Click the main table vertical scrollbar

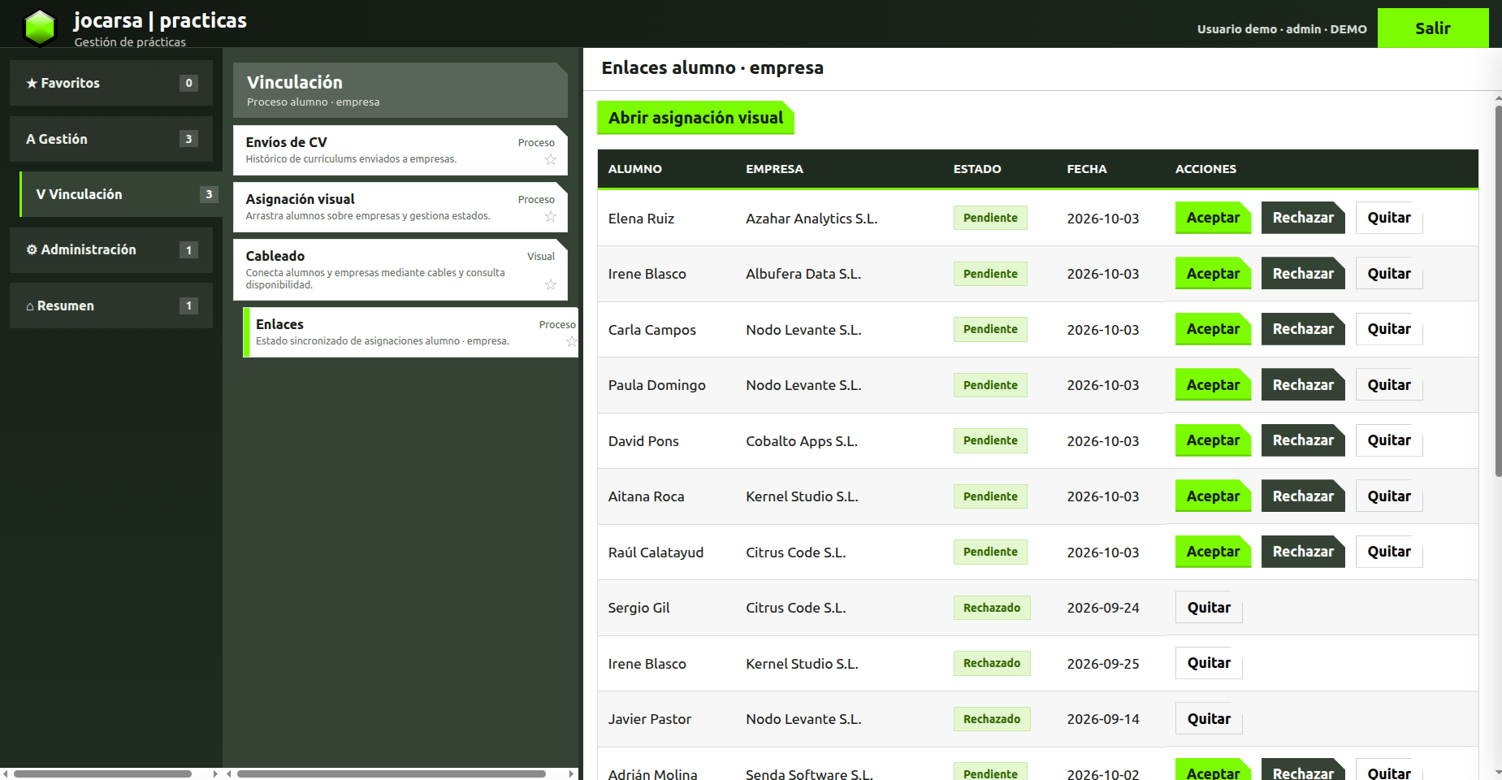click(1498, 291)
